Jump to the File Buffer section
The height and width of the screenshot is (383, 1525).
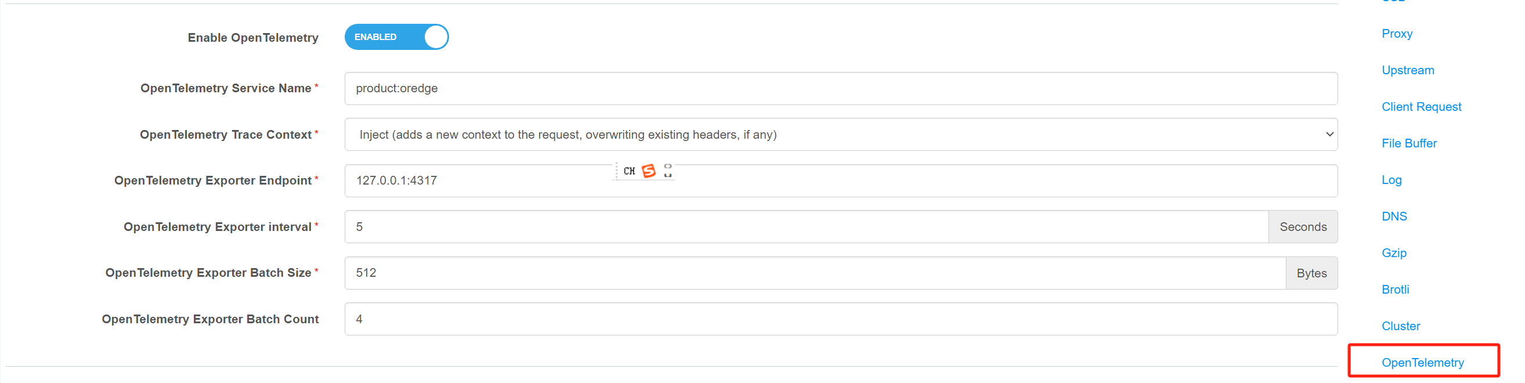(x=1409, y=143)
